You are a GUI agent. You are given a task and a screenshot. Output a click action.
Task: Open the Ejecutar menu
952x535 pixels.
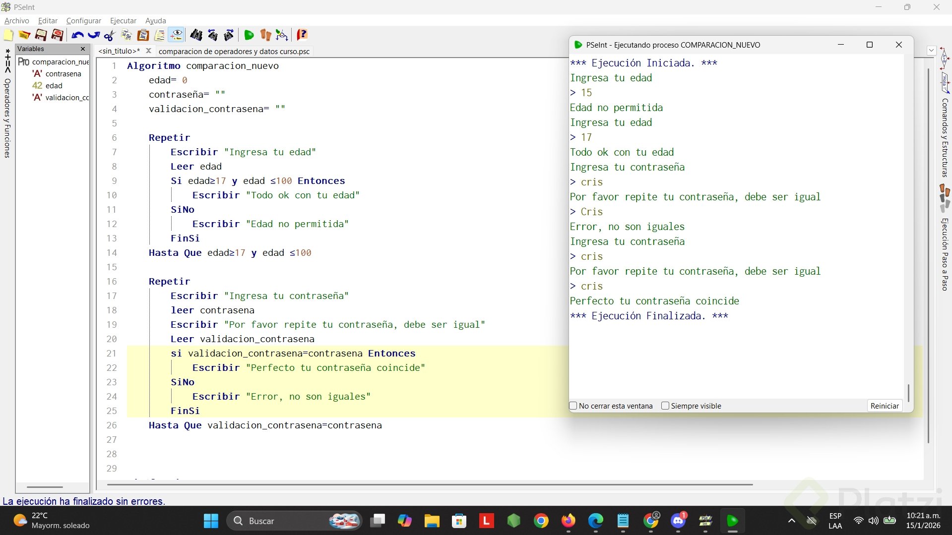tap(123, 21)
